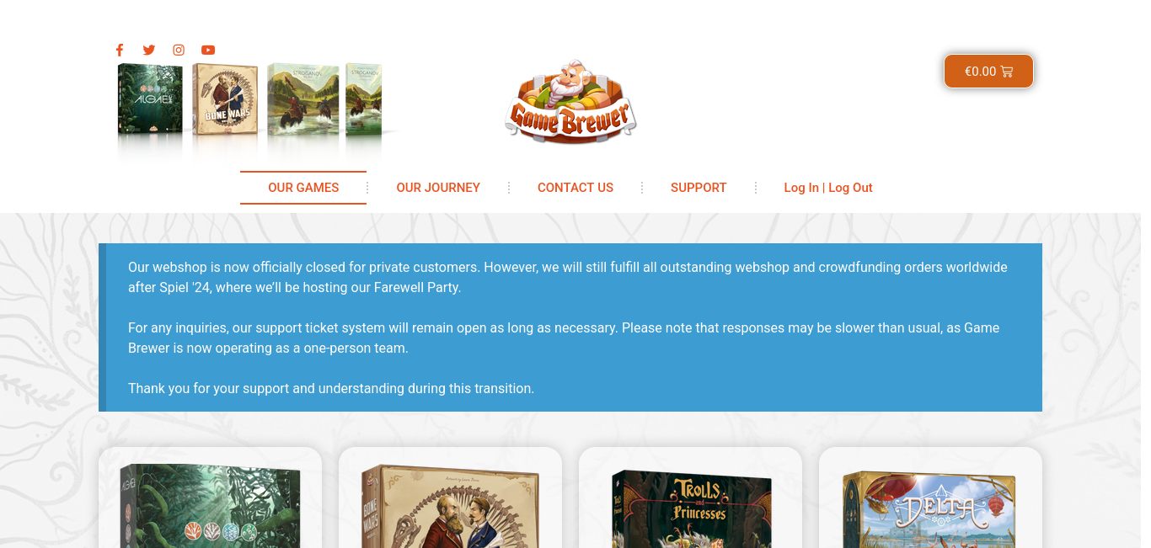Click the Game Brewer logo
Screen dimensions: 1151x548
tap(570, 102)
